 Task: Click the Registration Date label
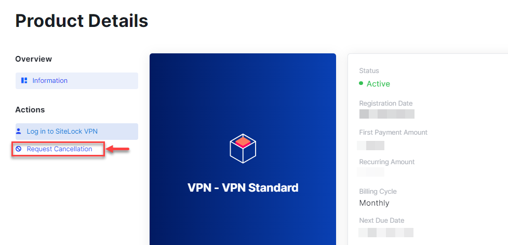click(385, 104)
